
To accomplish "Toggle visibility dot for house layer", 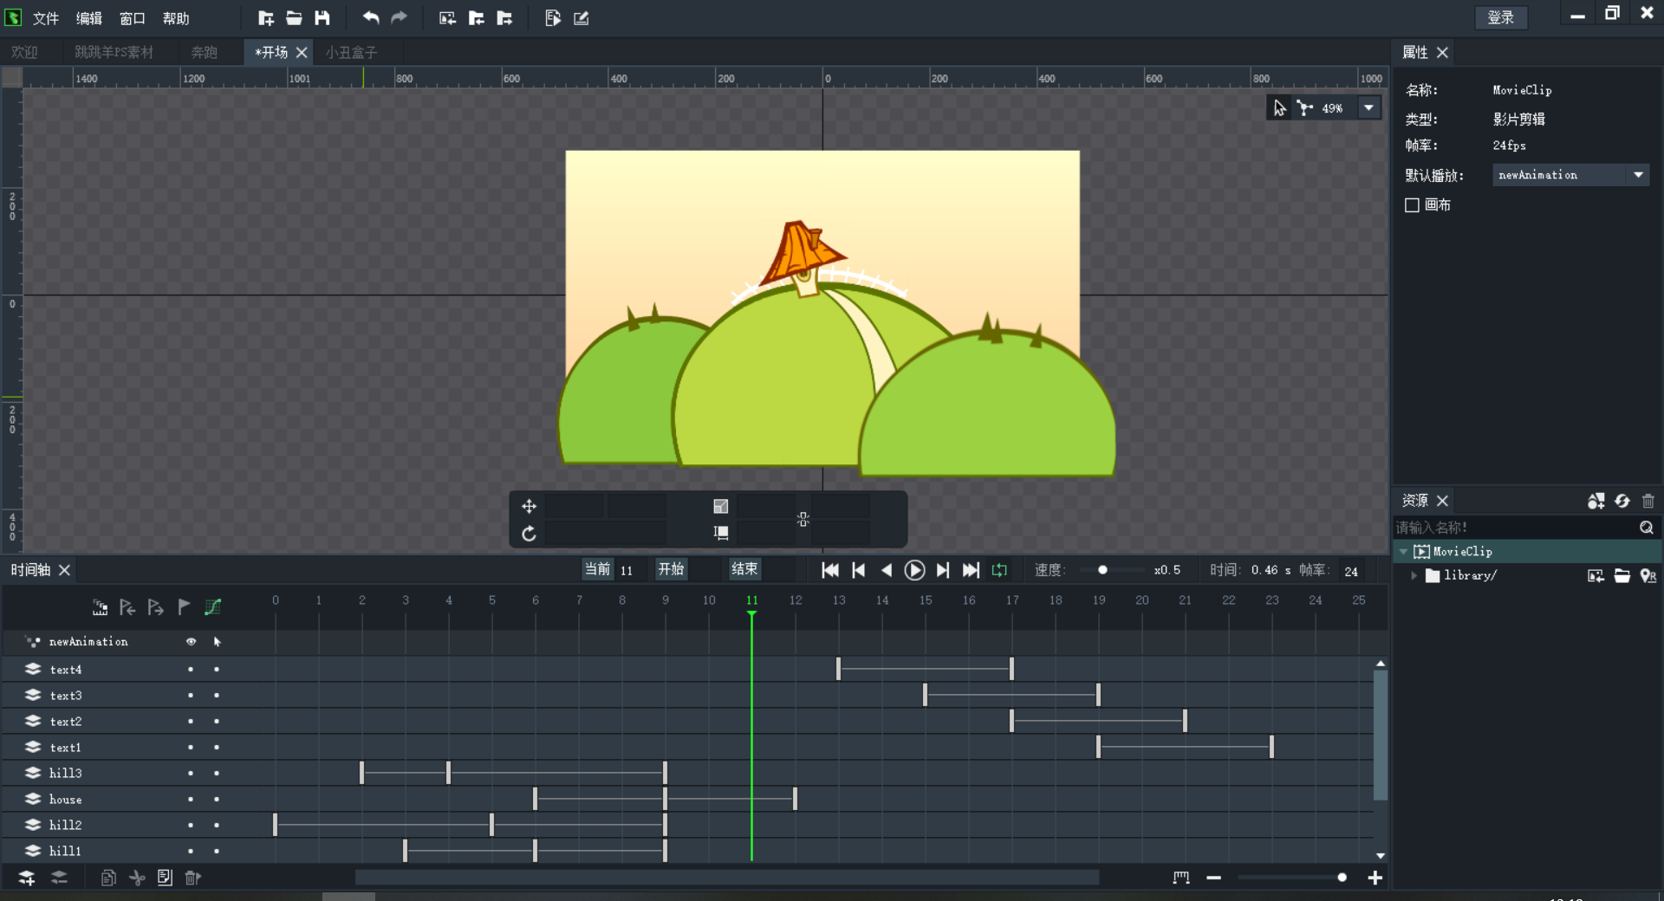I will click(191, 800).
